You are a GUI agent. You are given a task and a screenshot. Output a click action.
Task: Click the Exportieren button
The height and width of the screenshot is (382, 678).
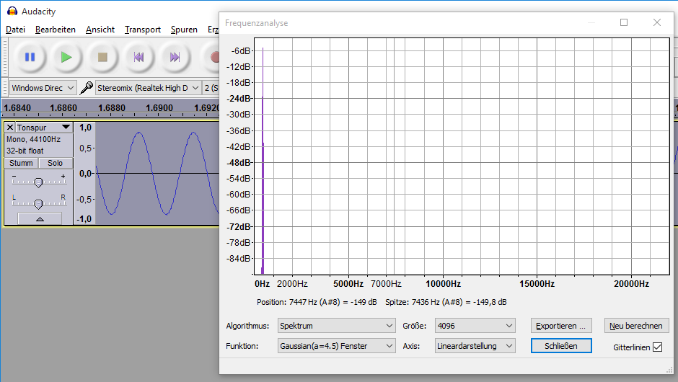coord(561,326)
